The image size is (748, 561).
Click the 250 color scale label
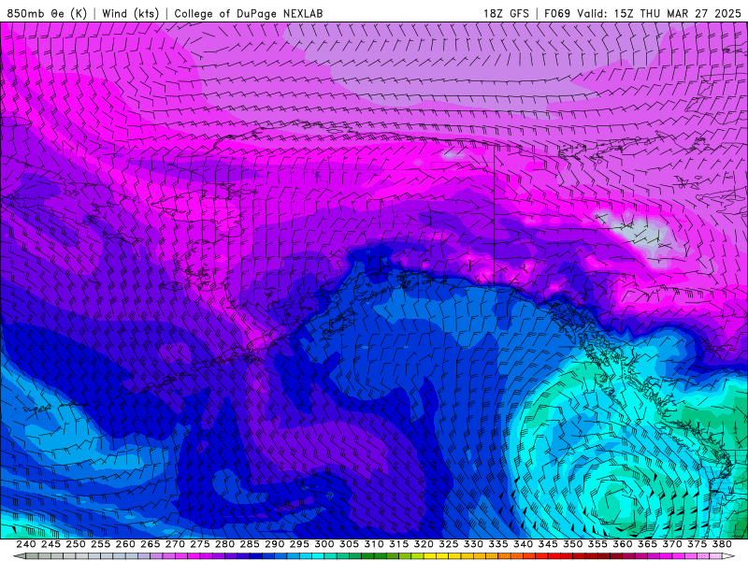tap(76, 544)
